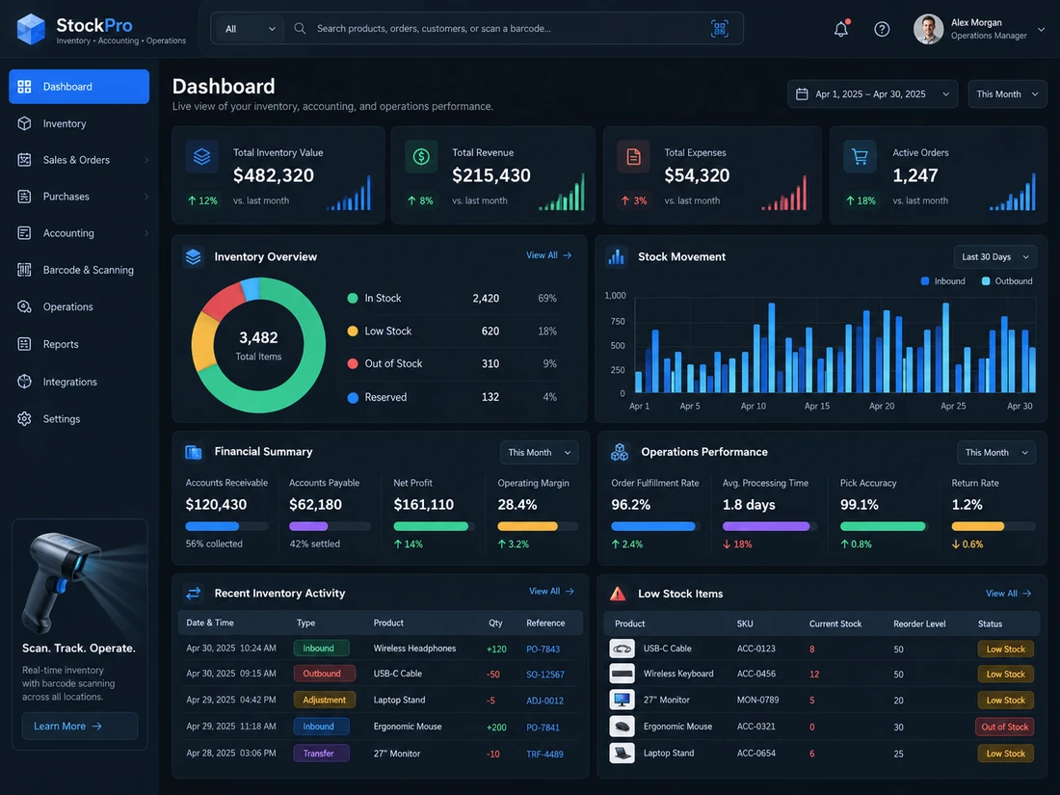Open the notifications bell
Viewport: 1060px width, 795px height.
(x=841, y=28)
